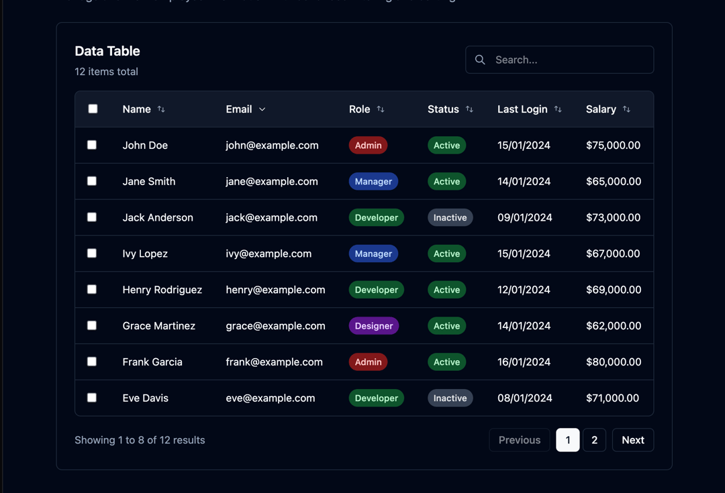Image resolution: width=725 pixels, height=493 pixels.
Task: Jump to page 2 in pagination
Action: point(594,440)
